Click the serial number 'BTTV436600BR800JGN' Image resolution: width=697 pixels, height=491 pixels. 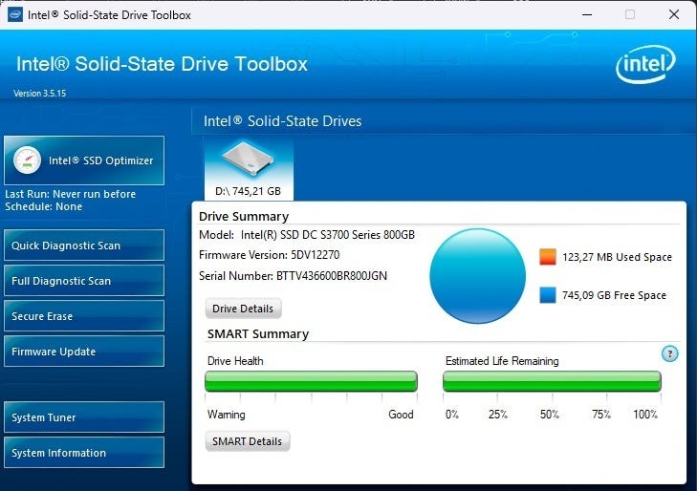(x=332, y=276)
